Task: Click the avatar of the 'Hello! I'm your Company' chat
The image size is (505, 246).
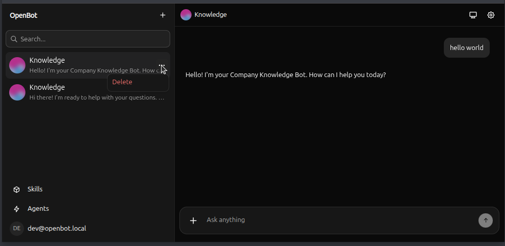Action: [17, 65]
